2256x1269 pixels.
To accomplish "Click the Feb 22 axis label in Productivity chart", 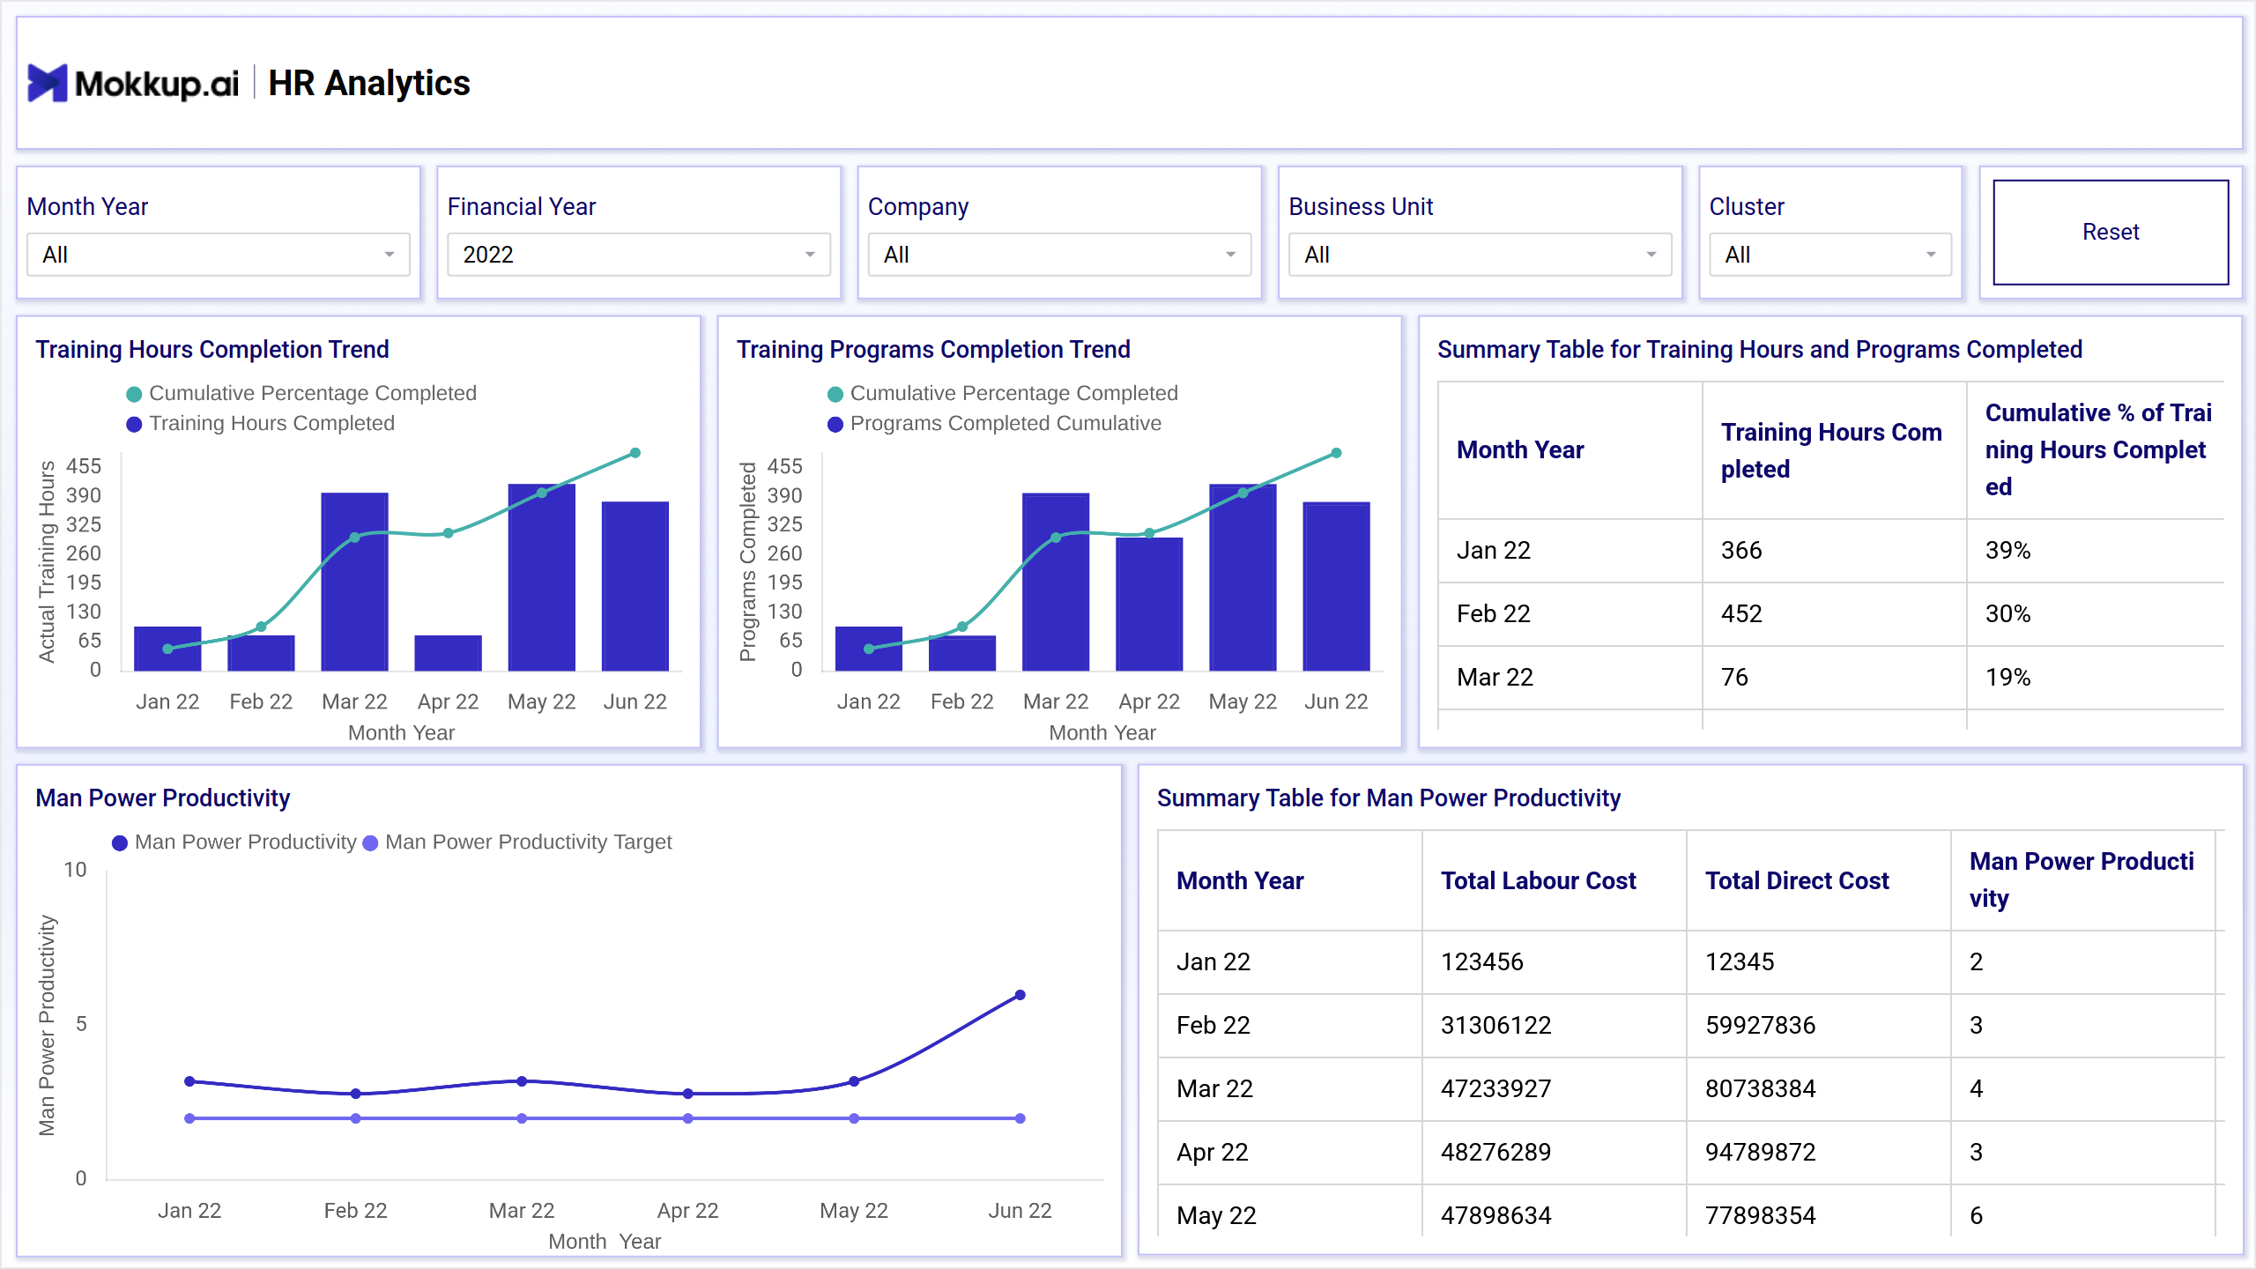I will coord(355,1211).
